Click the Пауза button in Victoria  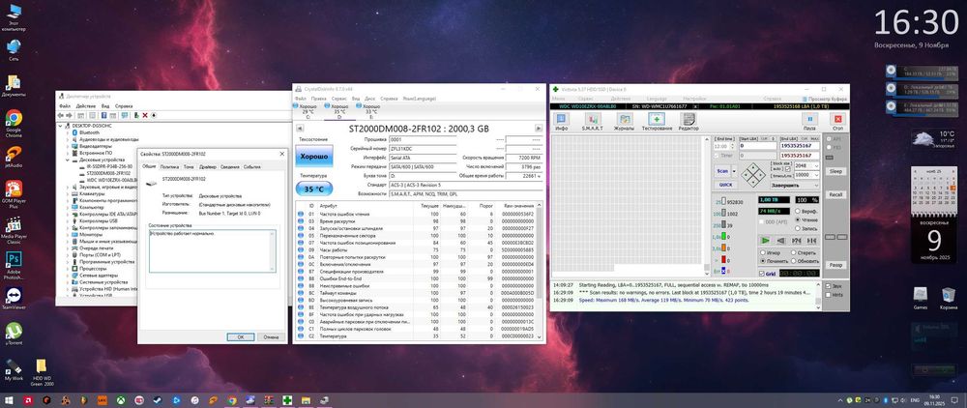(809, 122)
